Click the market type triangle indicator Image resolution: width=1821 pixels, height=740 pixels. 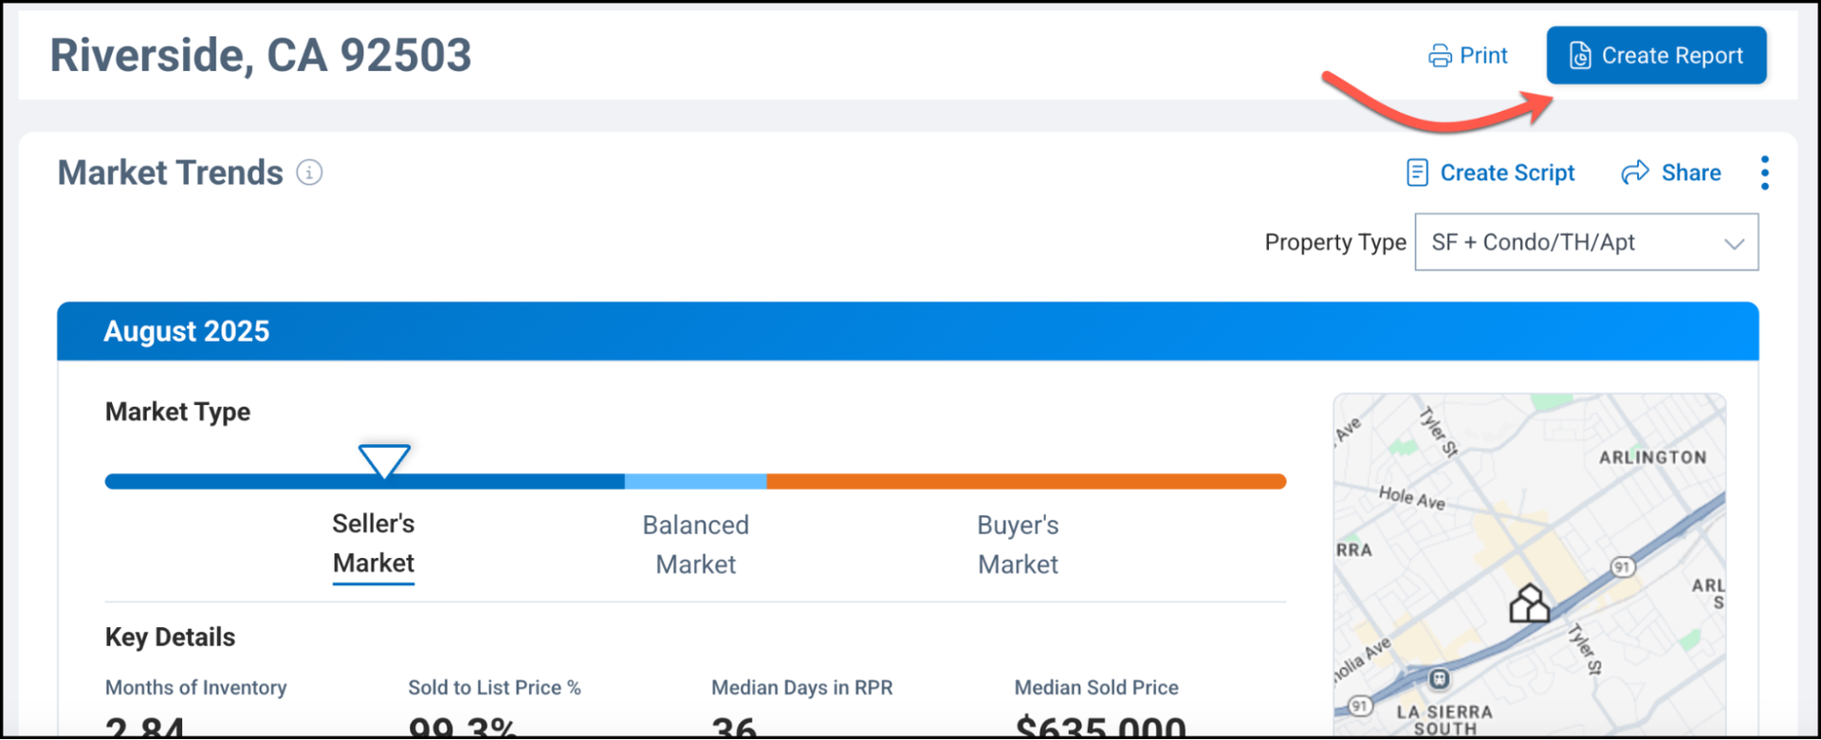point(384,459)
